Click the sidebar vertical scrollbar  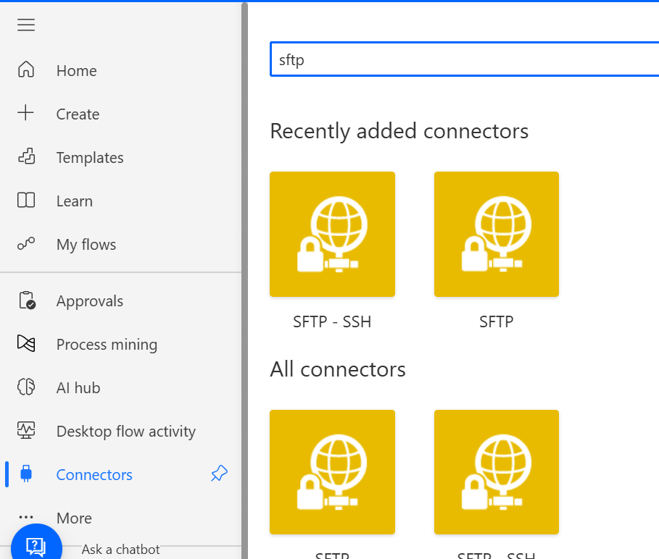point(244,280)
